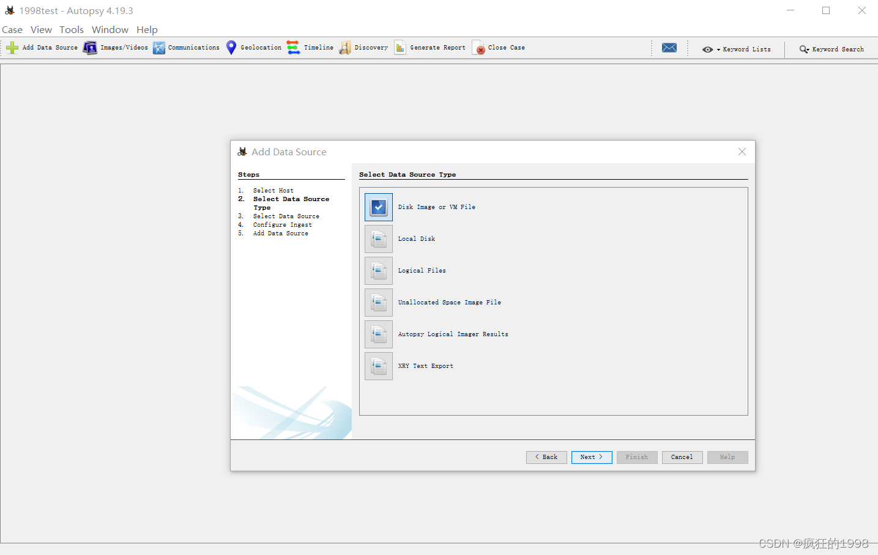
Task: Open the envelope messages icon
Action: 669,48
